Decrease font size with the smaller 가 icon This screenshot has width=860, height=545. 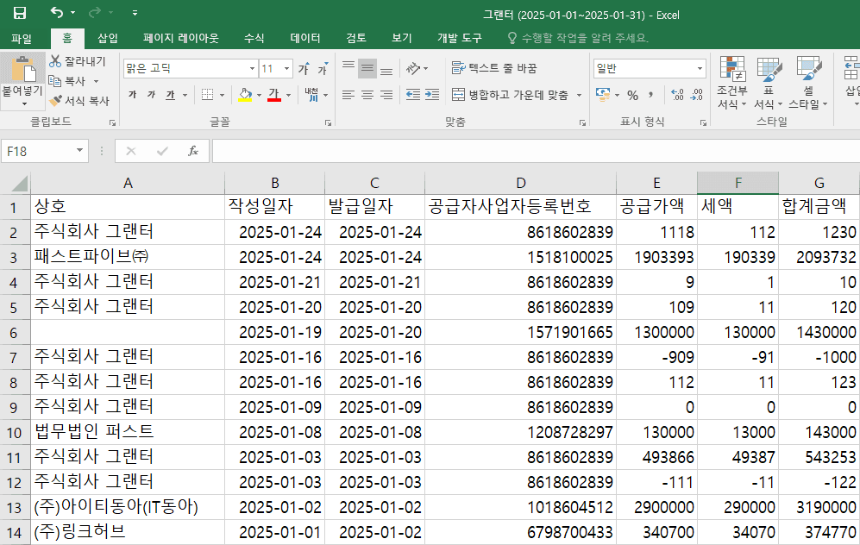(323, 68)
